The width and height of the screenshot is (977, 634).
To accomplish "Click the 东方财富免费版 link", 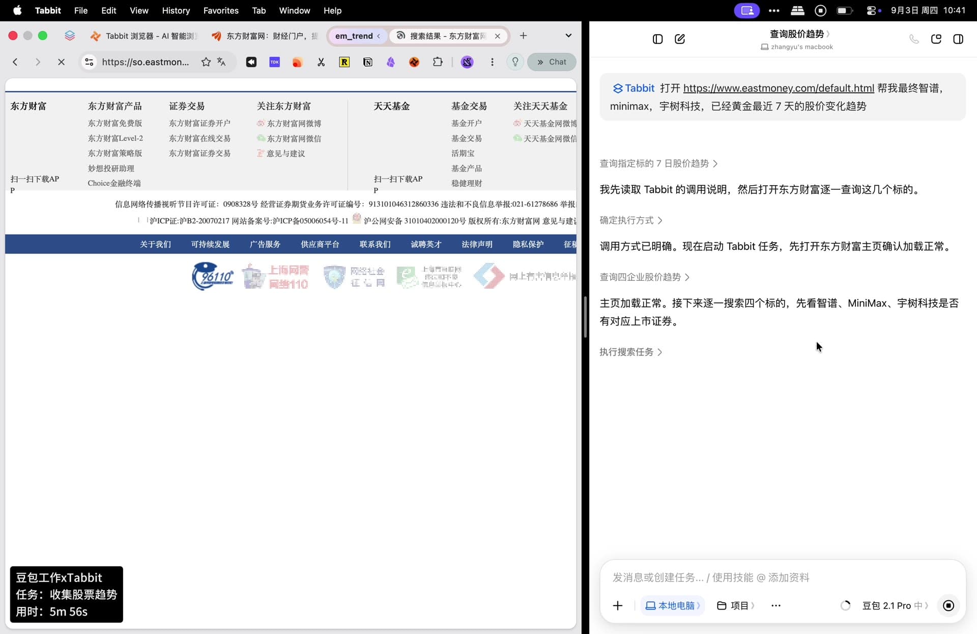I will coord(114,123).
